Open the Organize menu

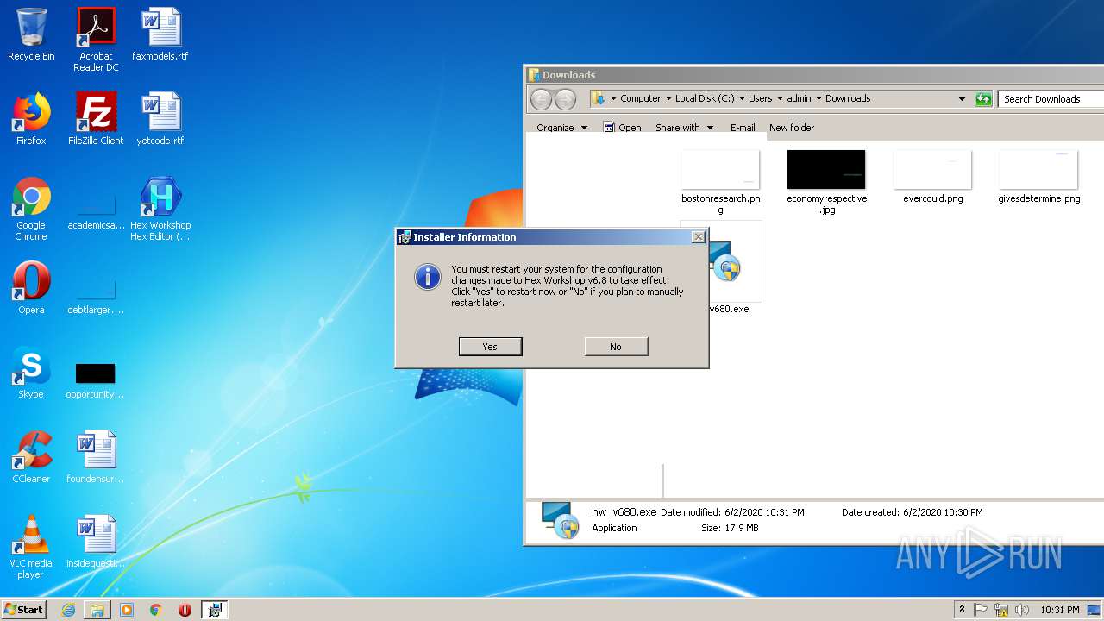point(561,128)
